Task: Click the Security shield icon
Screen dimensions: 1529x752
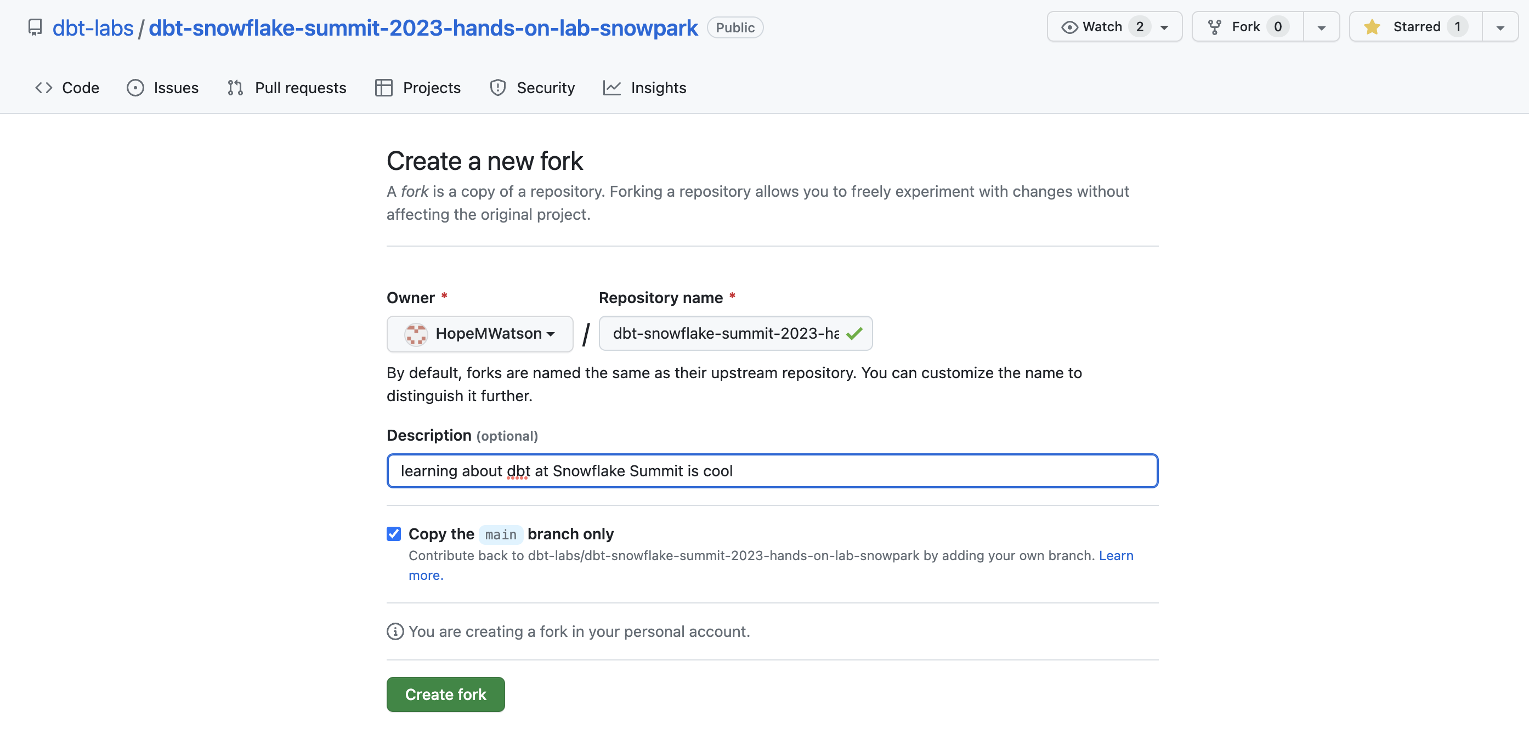Action: click(497, 87)
